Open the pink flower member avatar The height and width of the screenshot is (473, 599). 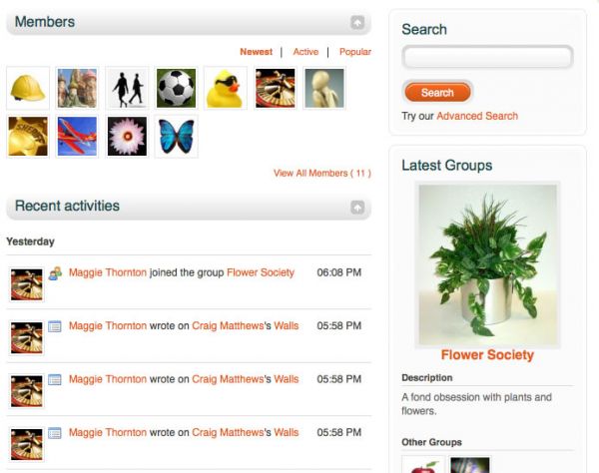click(x=127, y=137)
